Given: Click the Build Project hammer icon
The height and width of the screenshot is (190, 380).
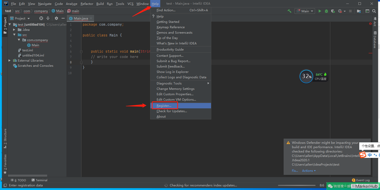Looking at the screenshot, I should point(289,11).
